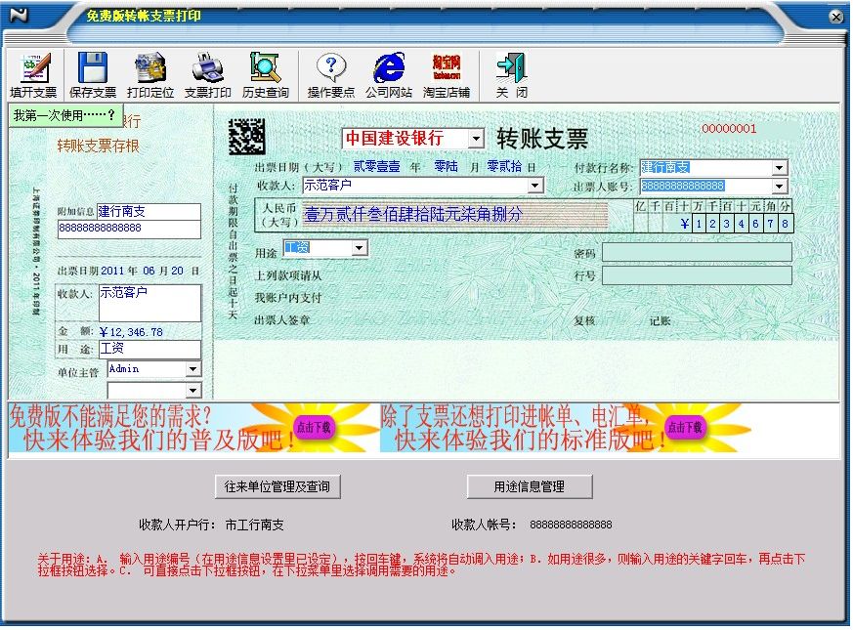Screen dimensions: 853x630
Task: Expand the 中国建设银行 bank dropdown
Action: pyautogui.click(x=476, y=139)
